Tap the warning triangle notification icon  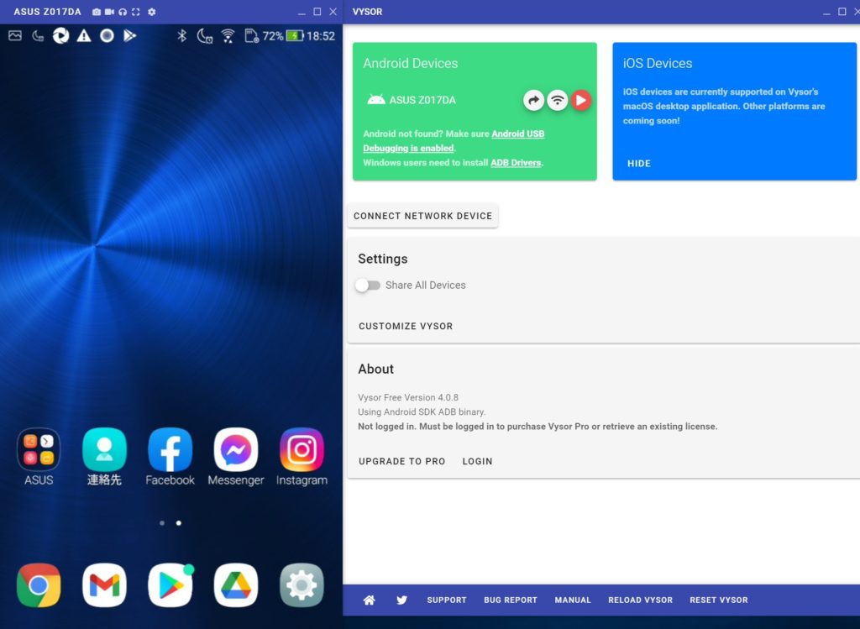(84, 35)
